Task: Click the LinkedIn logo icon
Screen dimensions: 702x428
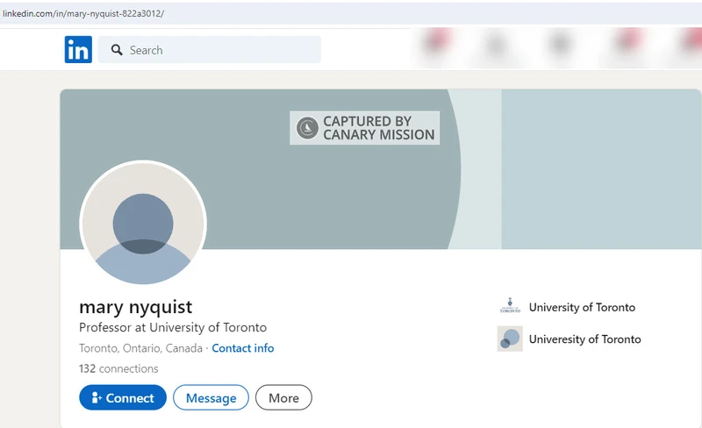Action: click(78, 49)
